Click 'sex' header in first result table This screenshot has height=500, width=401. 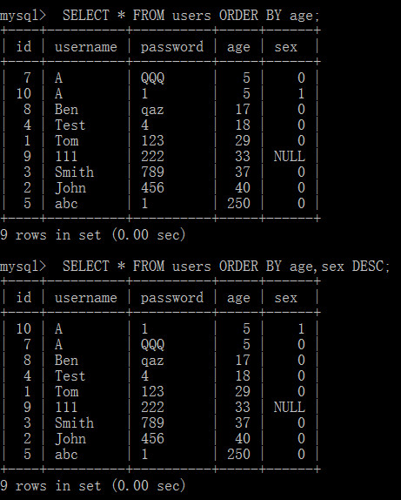(285, 47)
